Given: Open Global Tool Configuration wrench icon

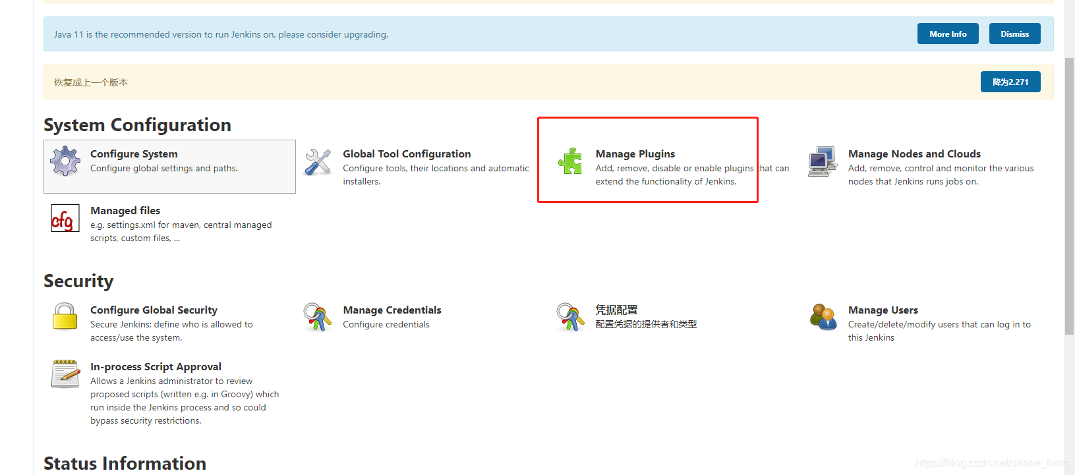Looking at the screenshot, I should (318, 162).
